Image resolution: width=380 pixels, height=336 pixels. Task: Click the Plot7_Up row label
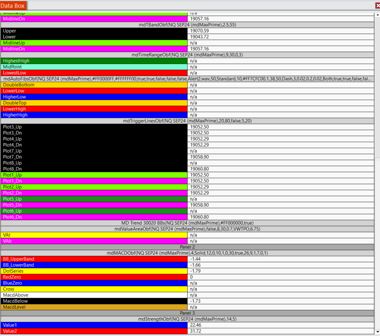94,151
